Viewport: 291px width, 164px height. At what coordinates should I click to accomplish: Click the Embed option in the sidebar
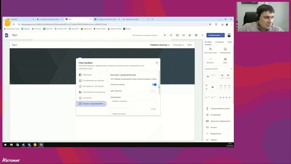(x=211, y=61)
